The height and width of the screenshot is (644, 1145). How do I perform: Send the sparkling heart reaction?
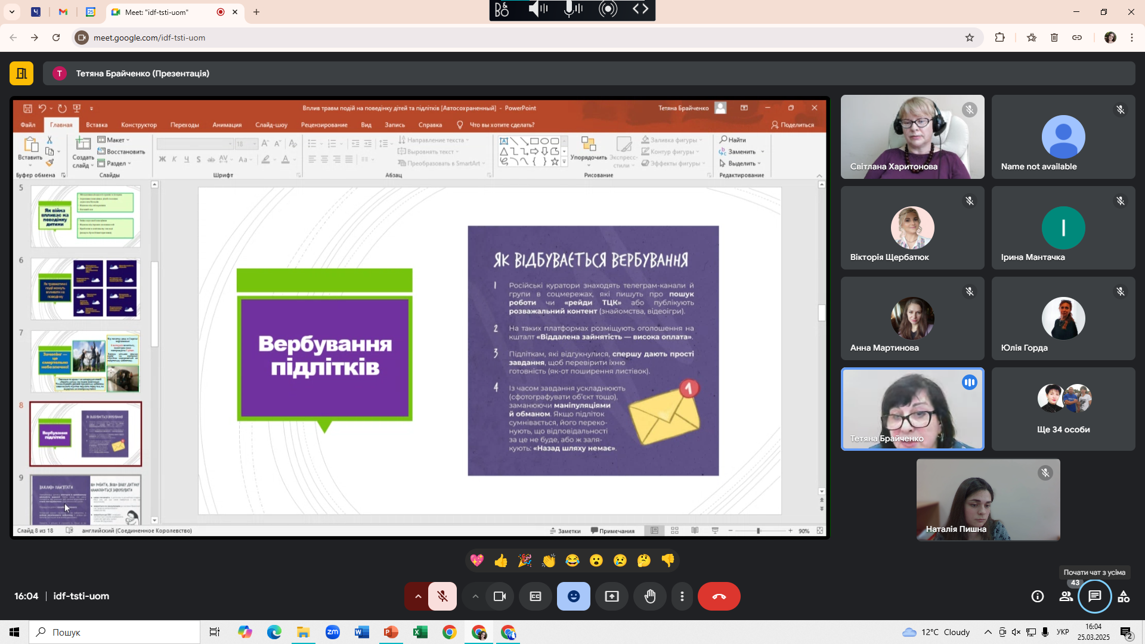point(477,561)
